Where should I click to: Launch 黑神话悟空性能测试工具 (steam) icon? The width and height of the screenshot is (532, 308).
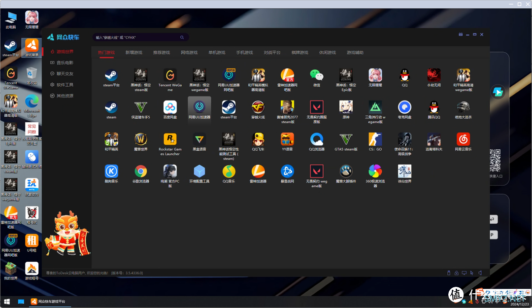(x=229, y=139)
